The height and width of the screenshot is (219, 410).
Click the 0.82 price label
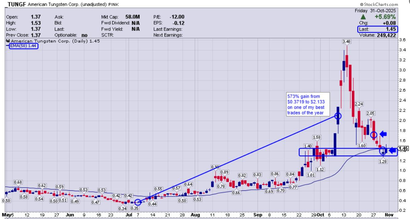pyautogui.click(x=243, y=175)
